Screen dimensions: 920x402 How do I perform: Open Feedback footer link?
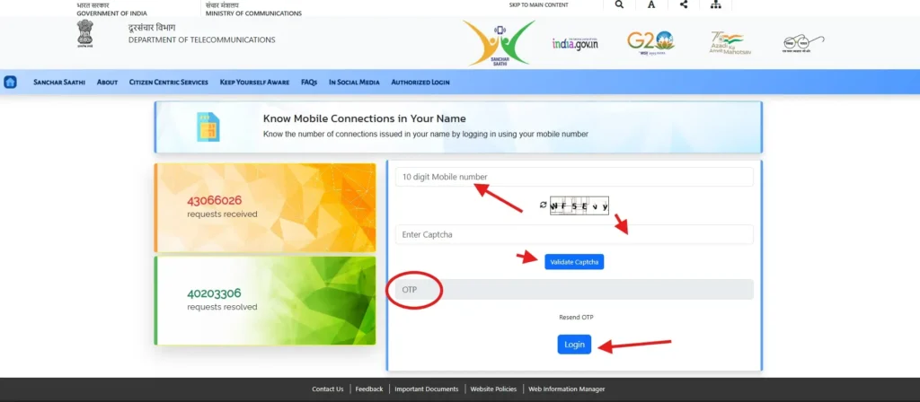coord(369,389)
